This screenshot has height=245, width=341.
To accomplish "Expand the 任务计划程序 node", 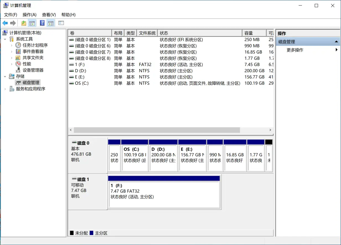I will [12, 45].
